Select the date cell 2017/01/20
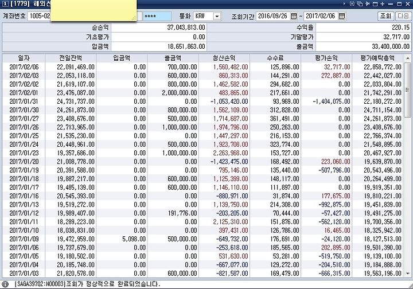 tap(24, 162)
